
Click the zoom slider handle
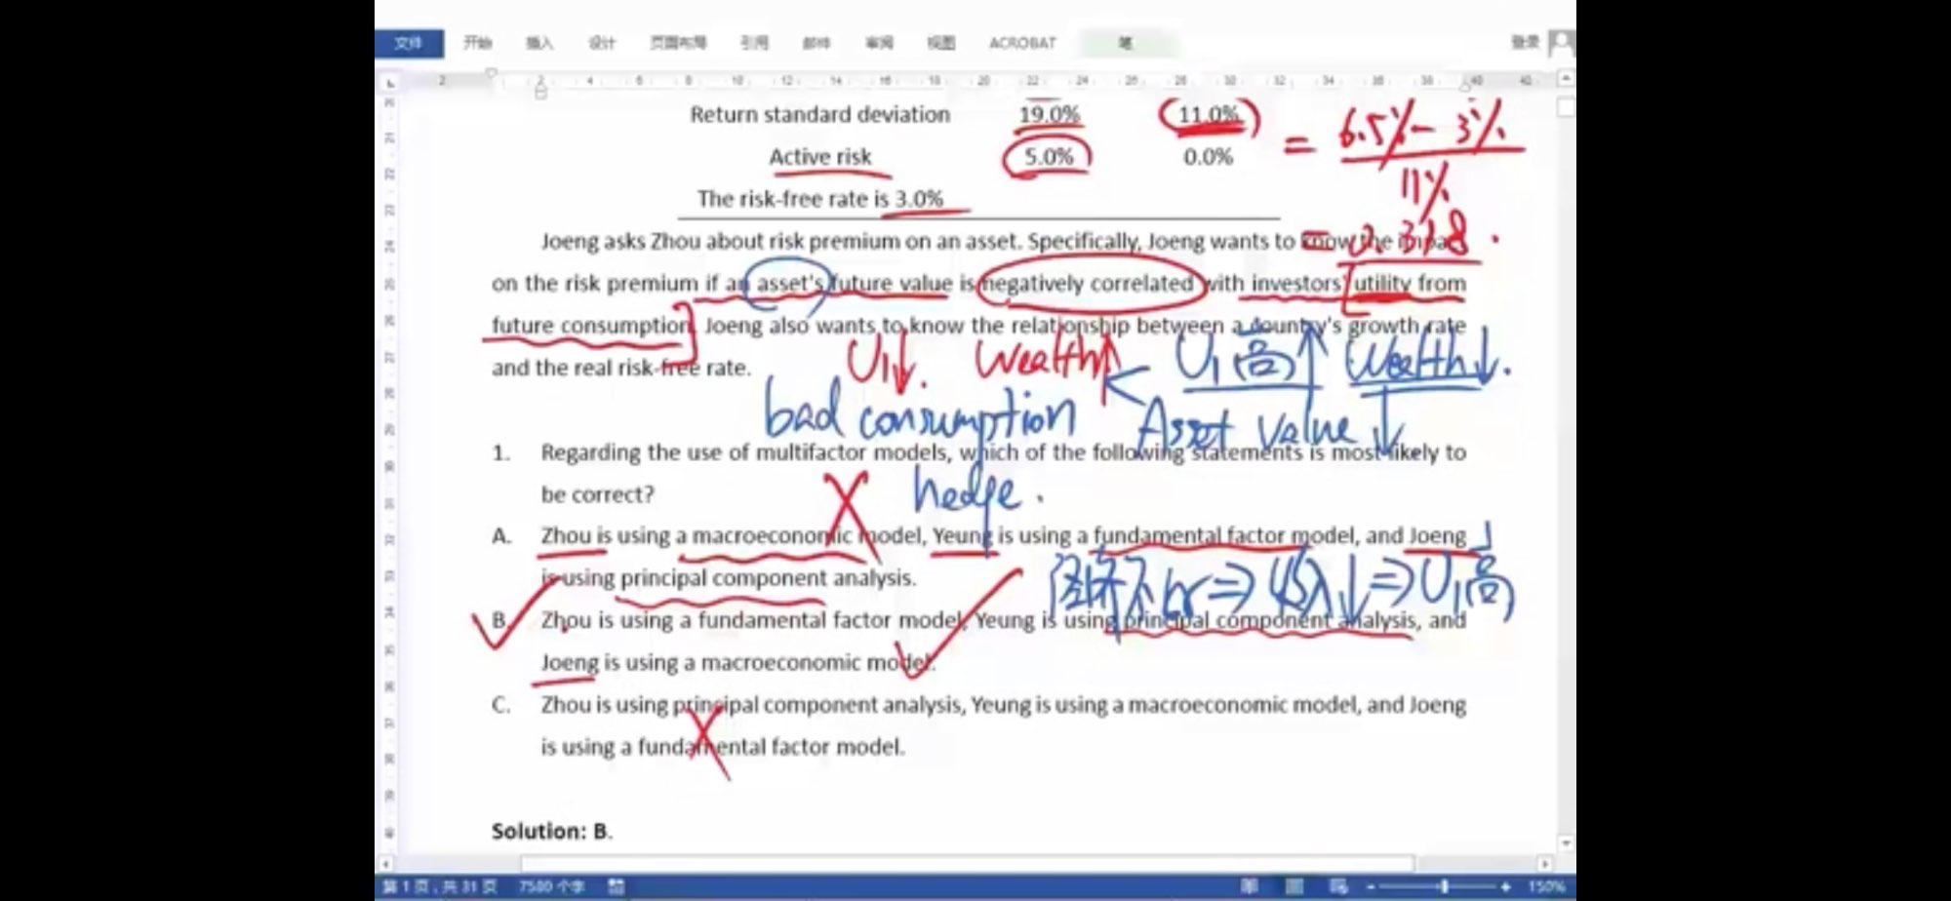(x=1444, y=886)
